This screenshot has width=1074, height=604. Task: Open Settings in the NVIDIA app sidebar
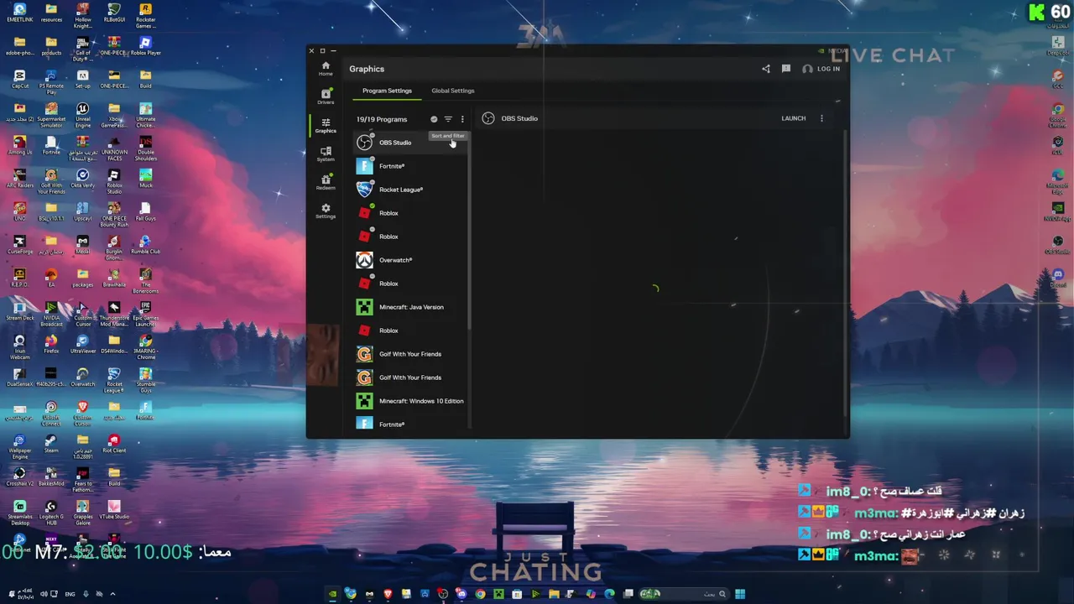326,211
